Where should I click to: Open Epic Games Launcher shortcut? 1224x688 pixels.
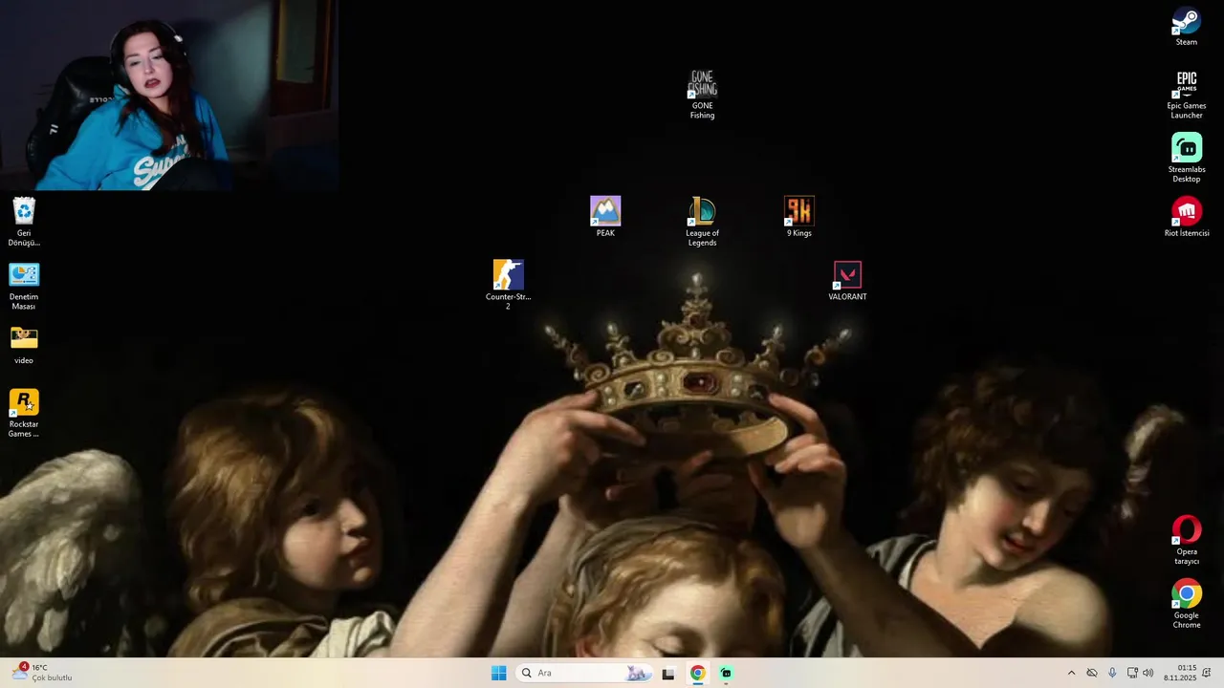coord(1186,95)
